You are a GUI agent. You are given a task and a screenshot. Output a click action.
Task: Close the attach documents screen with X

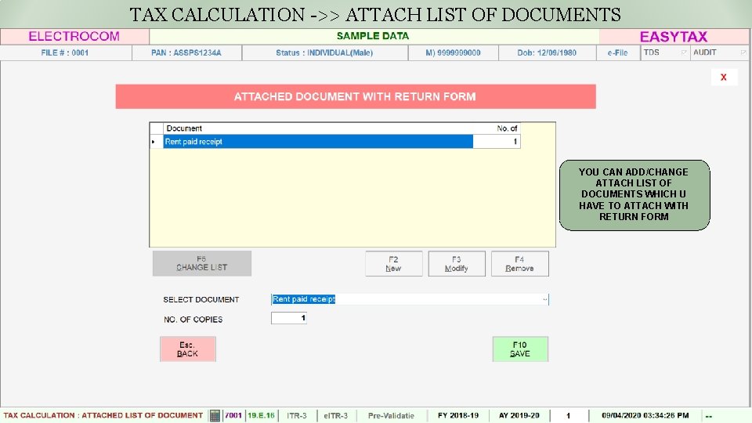pos(724,78)
